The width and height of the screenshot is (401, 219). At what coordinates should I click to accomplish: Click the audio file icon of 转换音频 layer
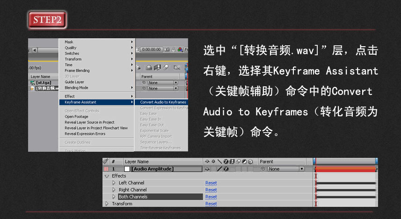pos(32,88)
